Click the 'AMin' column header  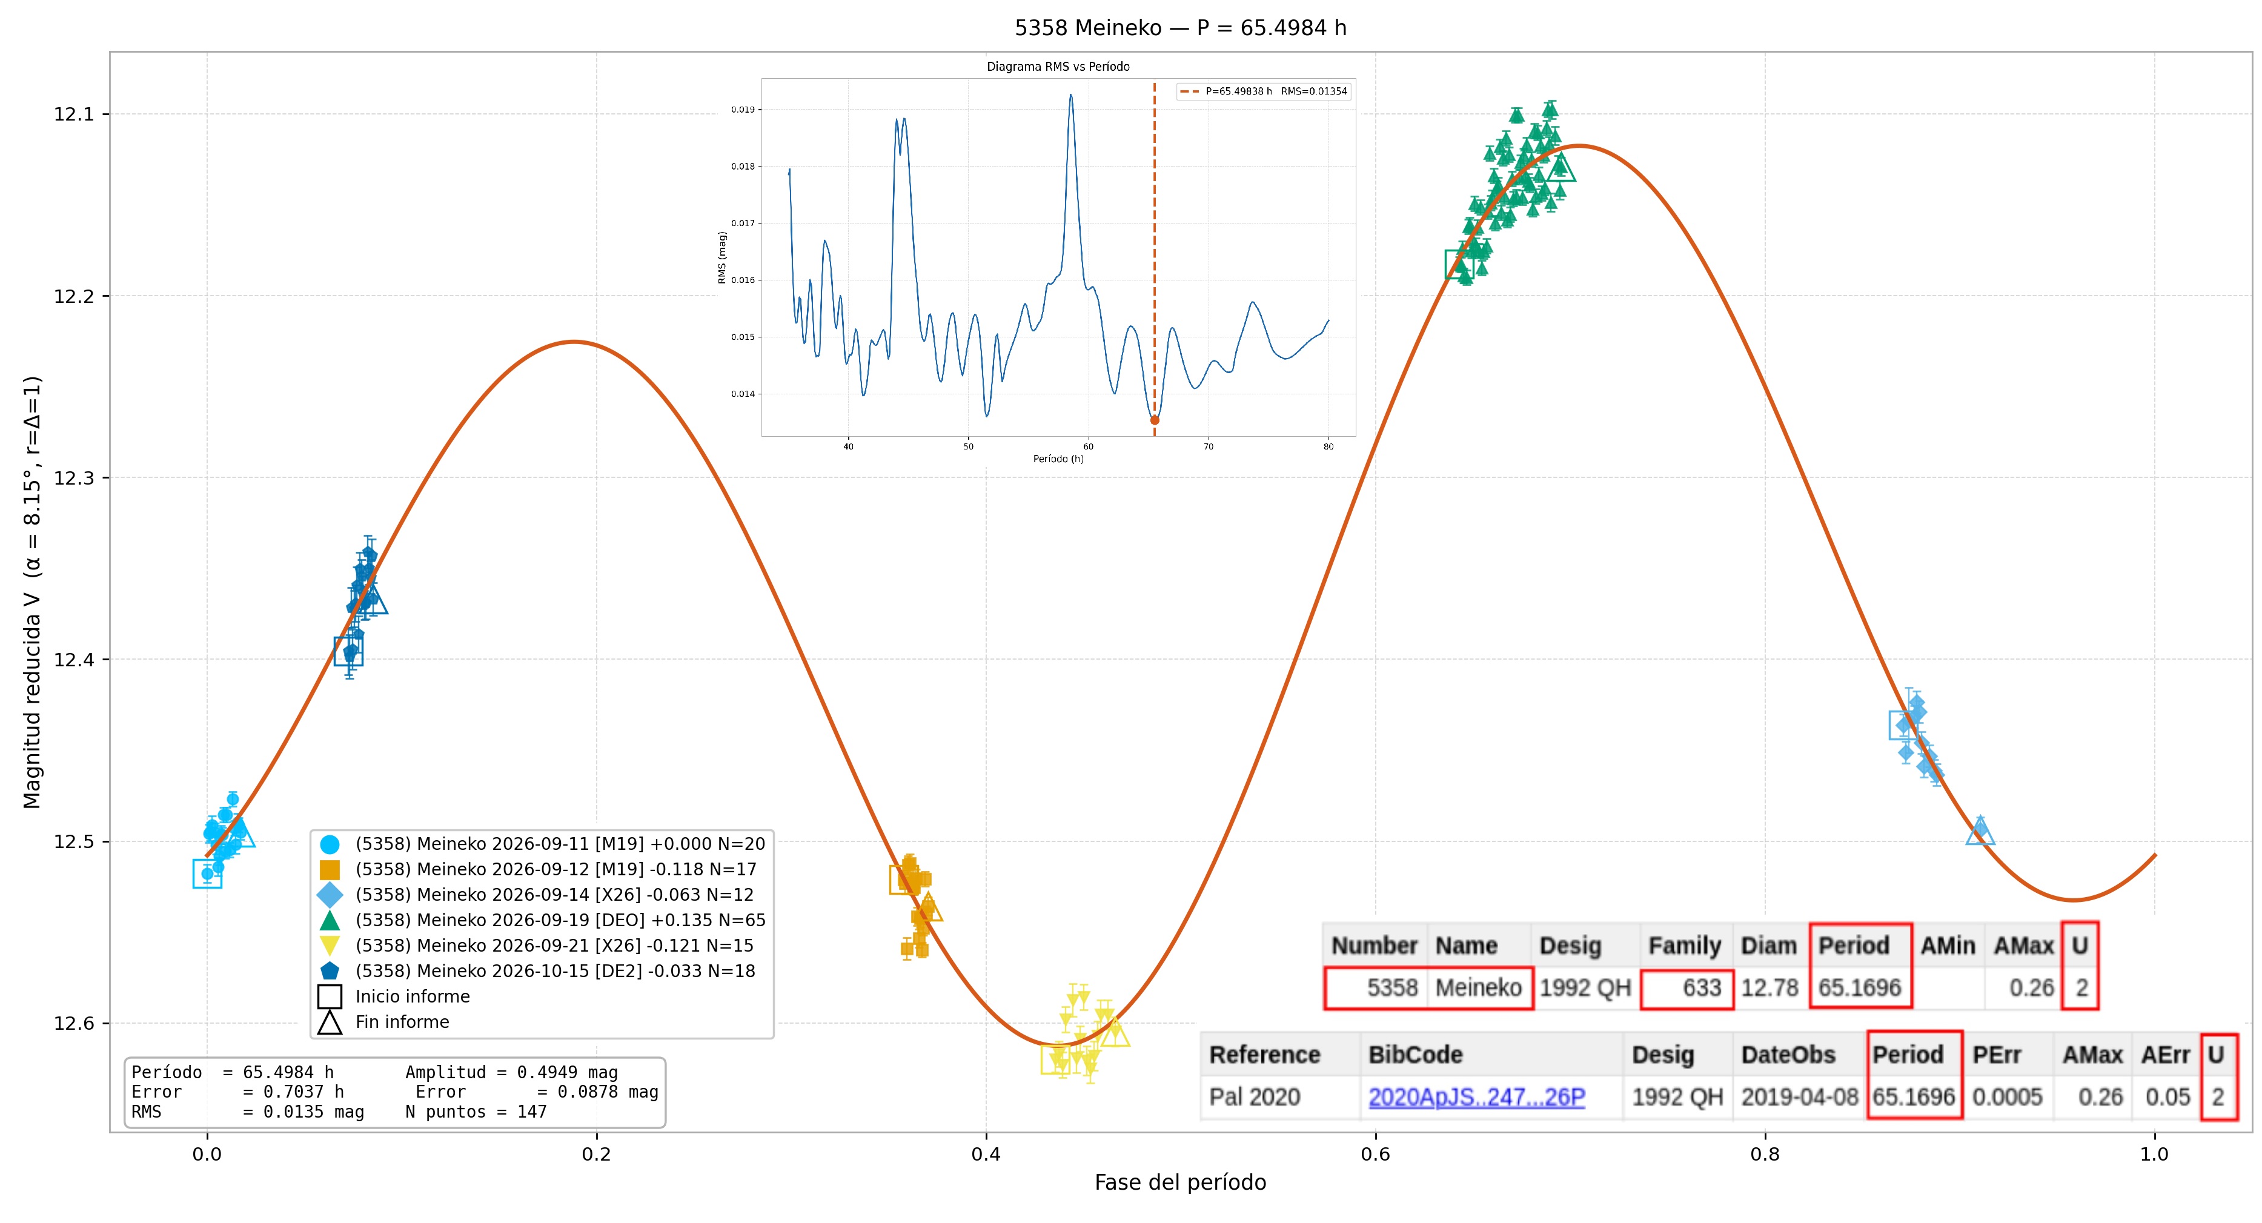point(1948,946)
